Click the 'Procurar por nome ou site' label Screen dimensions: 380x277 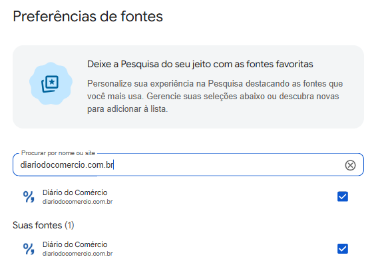58,153
